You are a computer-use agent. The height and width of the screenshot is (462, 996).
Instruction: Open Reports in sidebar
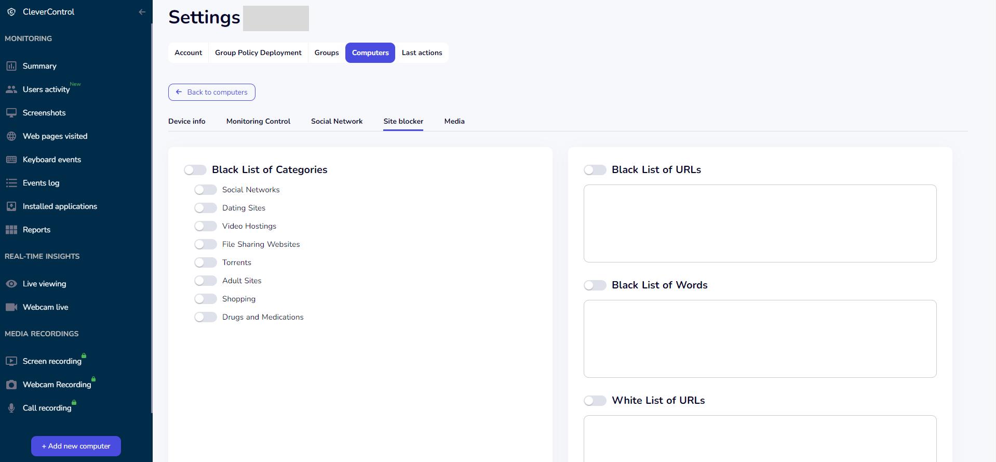coord(36,230)
